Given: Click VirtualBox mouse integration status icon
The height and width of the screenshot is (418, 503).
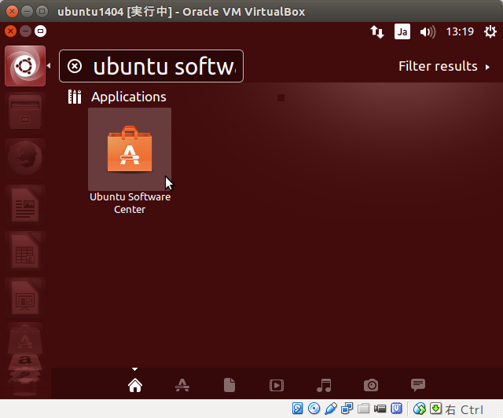Looking at the screenshot, I should point(419,409).
